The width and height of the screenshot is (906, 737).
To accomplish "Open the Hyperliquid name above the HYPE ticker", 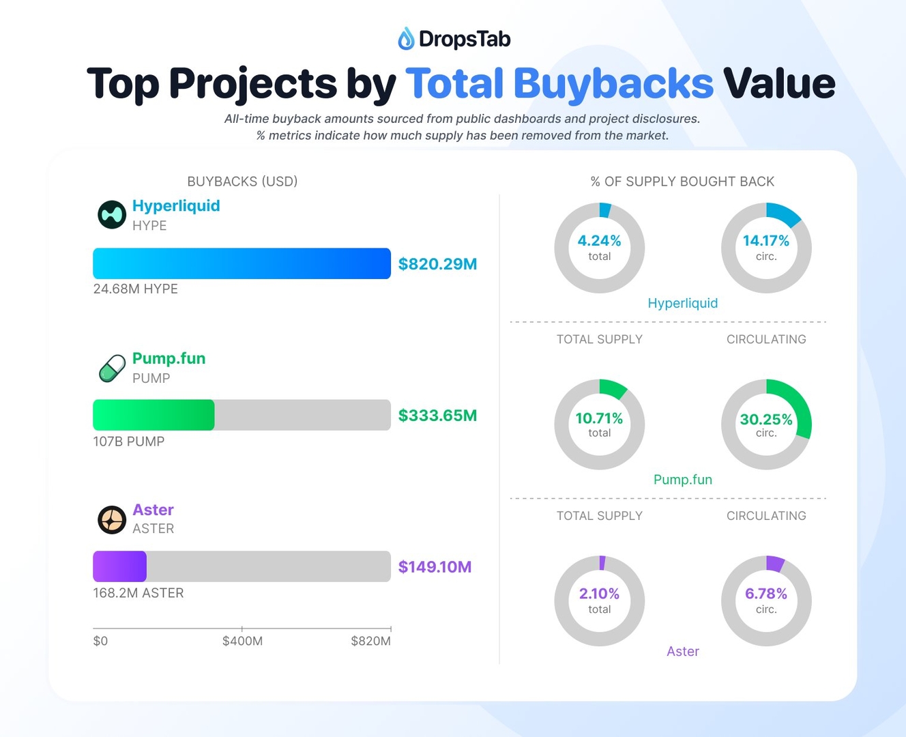I will [x=176, y=206].
